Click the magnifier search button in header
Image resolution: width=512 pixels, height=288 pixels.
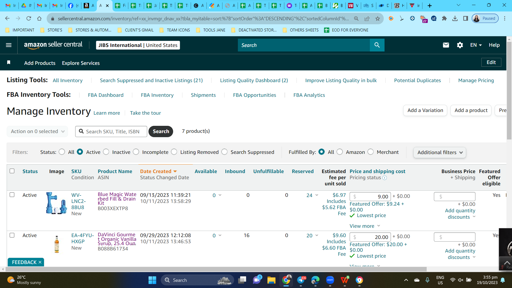click(377, 45)
